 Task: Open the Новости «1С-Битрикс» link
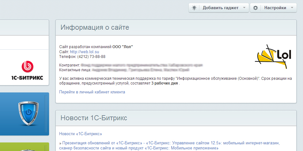pyautogui.click(x=80, y=134)
